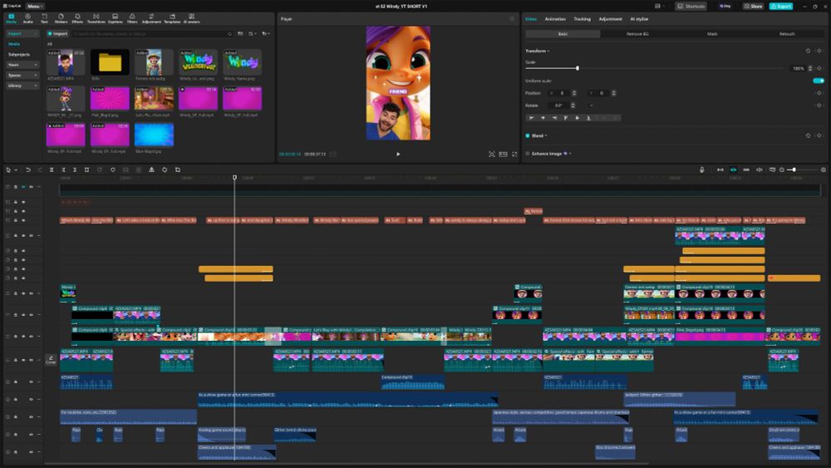Select the Mask sub-tab

(x=712, y=33)
